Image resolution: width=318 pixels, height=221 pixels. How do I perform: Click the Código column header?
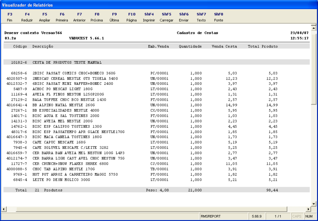20,46
